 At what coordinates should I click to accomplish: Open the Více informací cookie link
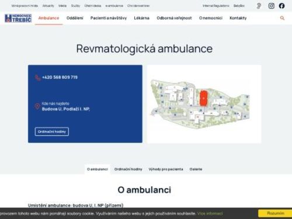click(210, 214)
